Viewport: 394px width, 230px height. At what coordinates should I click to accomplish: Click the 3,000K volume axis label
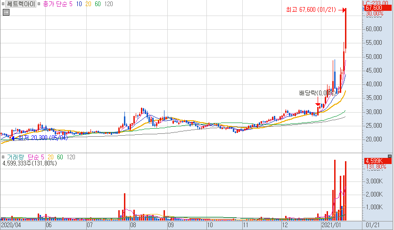point(374,181)
